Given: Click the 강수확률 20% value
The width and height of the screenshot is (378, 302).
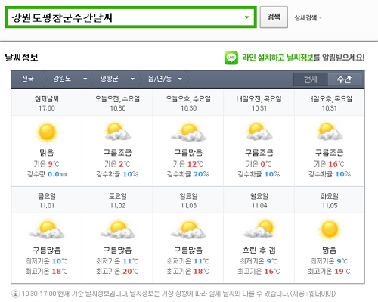Looking at the screenshot, I should click(x=188, y=174).
